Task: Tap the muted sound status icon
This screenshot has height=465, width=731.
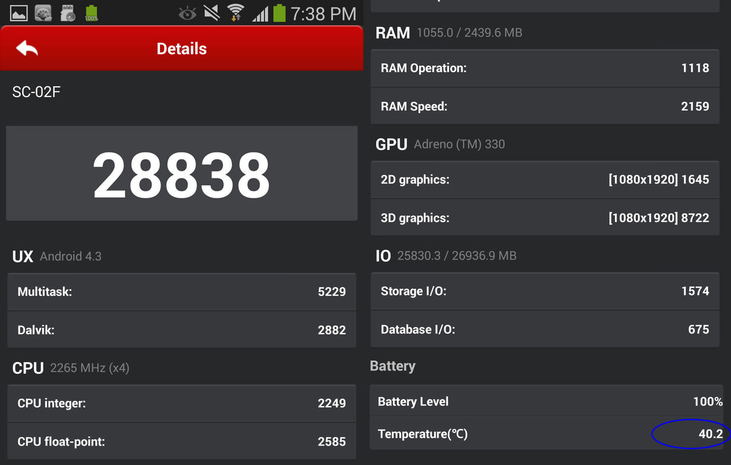Action: 212,13
